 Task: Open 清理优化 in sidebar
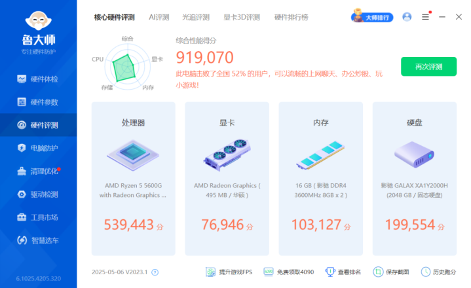pyautogui.click(x=38, y=171)
